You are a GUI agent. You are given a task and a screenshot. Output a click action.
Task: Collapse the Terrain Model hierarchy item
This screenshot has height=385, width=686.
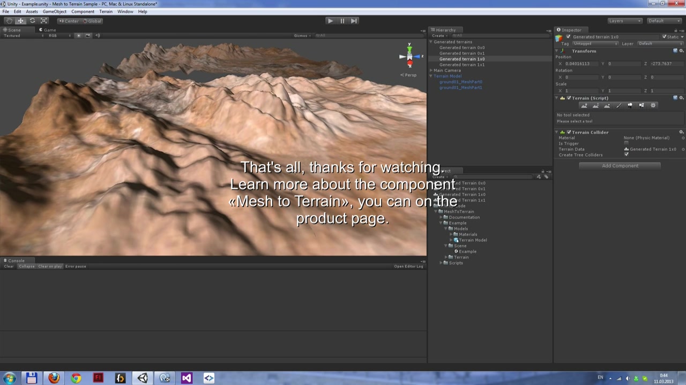pyautogui.click(x=431, y=75)
